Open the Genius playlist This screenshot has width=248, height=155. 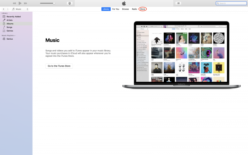tap(10, 39)
